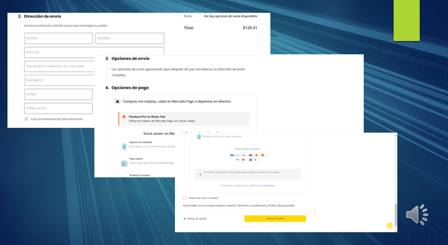The width and height of the screenshot is (448, 245).
Task: Click the Dirección de envío heading
Action: tap(42, 17)
